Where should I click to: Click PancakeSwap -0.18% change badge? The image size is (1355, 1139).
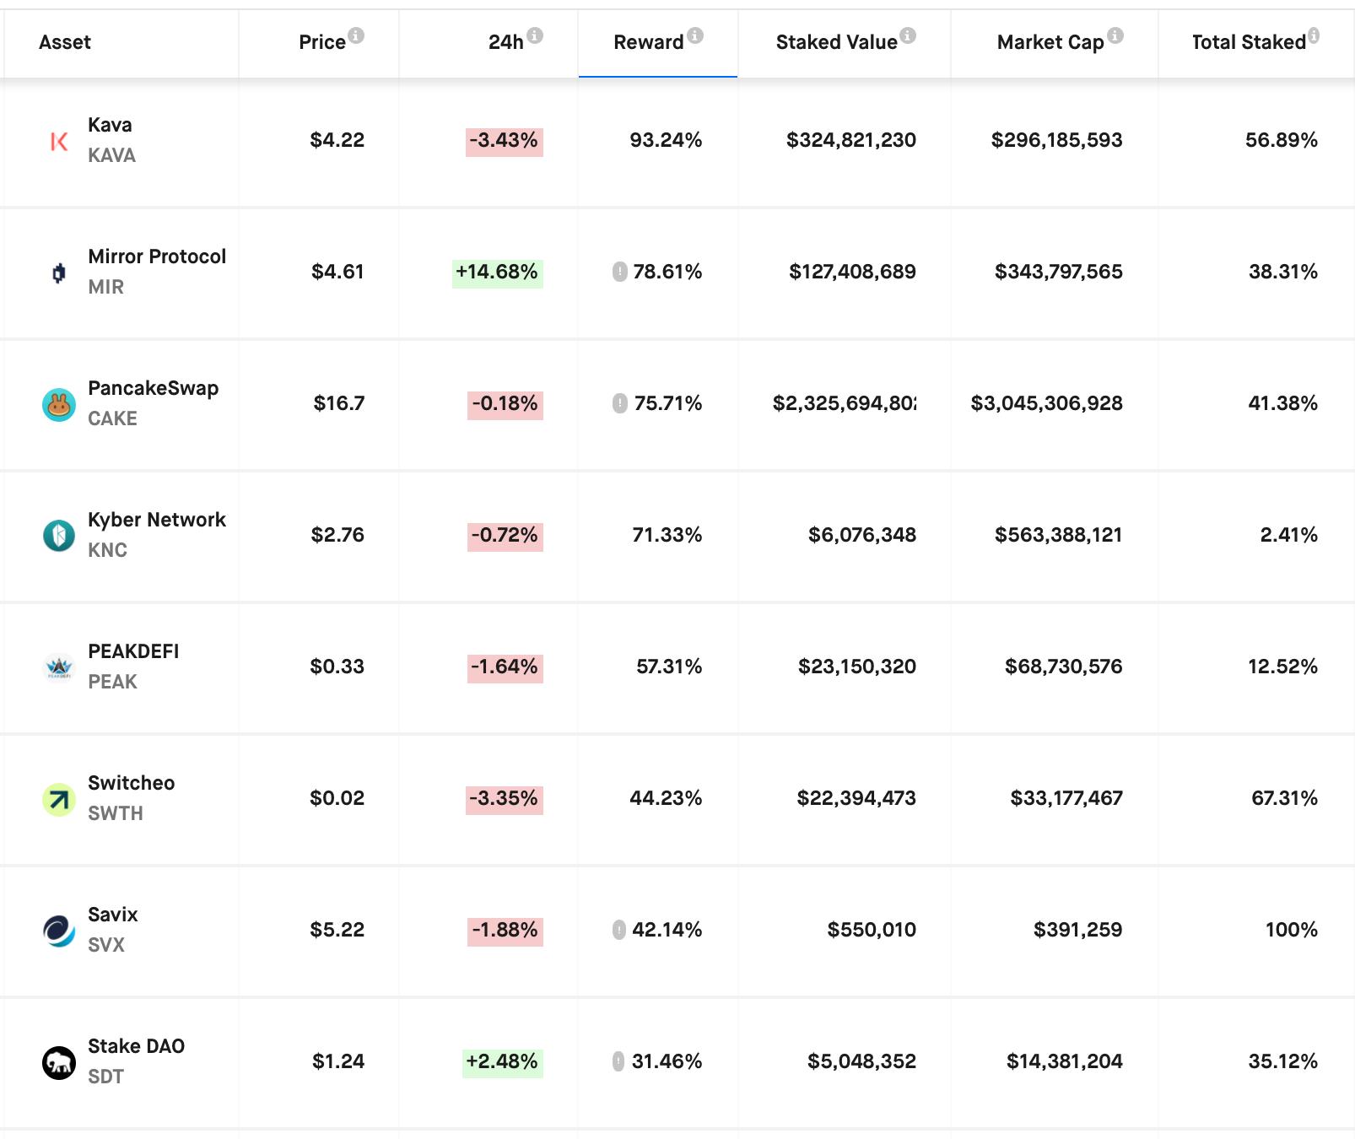click(505, 404)
